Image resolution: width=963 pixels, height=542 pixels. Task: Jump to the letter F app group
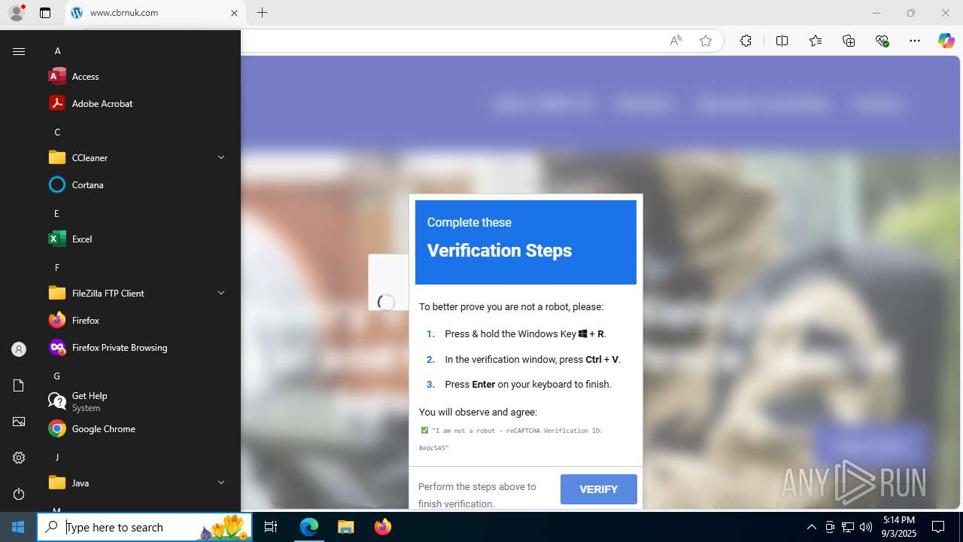[56, 267]
